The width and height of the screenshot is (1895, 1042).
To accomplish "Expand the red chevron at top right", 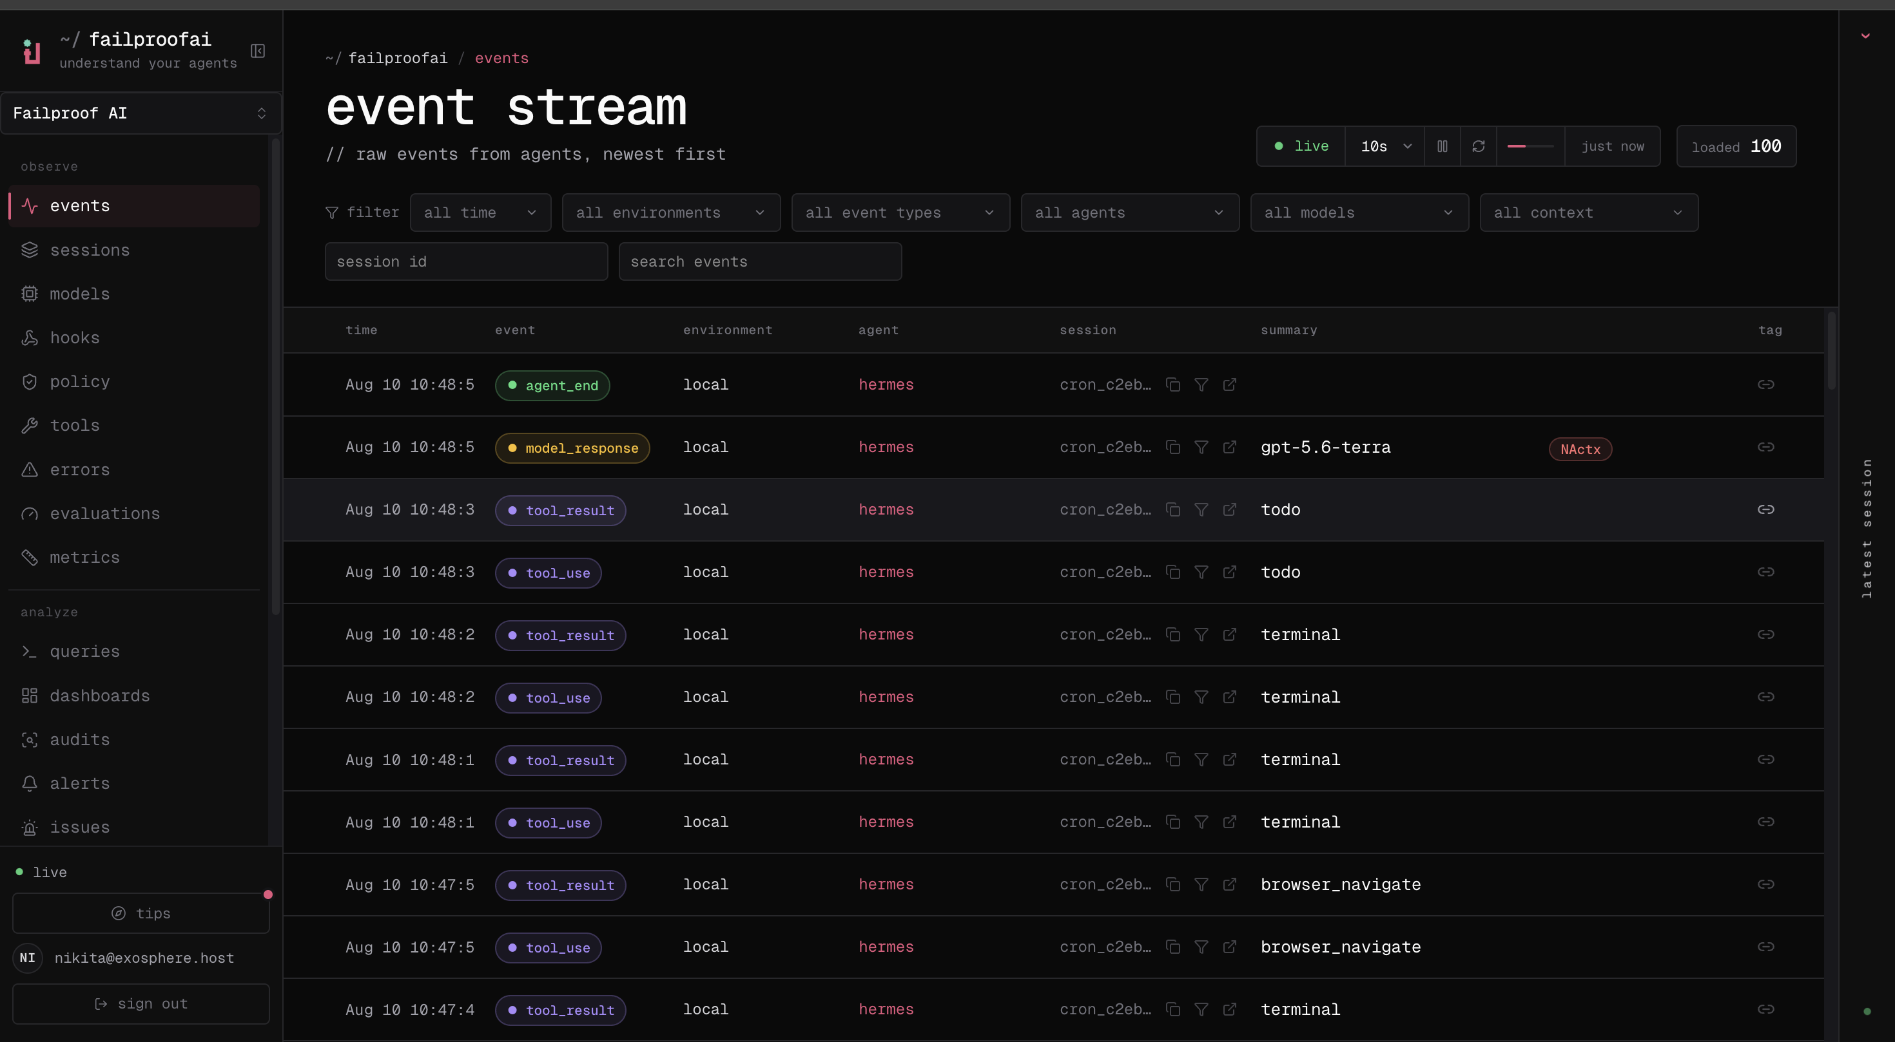I will tap(1865, 35).
